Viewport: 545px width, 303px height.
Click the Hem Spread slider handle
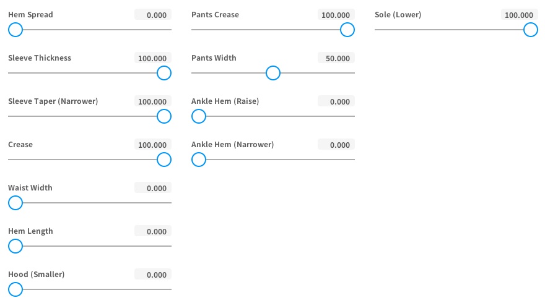click(15, 30)
